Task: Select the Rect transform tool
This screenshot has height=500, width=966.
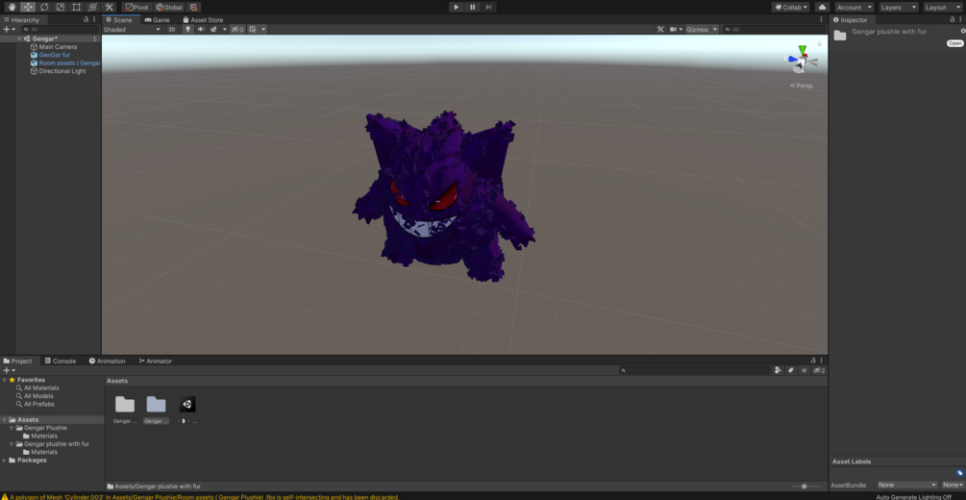Action: point(76,8)
